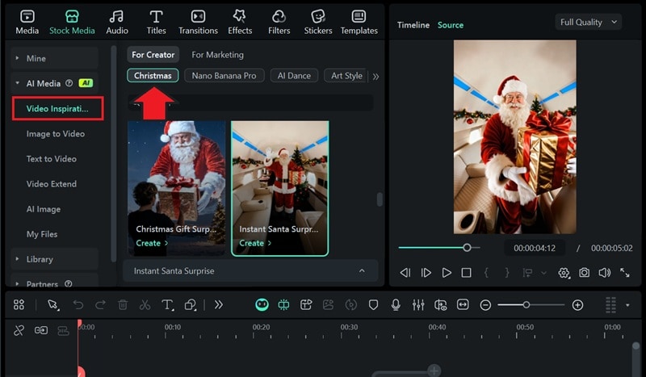Select Video Extend option
Viewport: 646px width, 377px height.
(52, 184)
